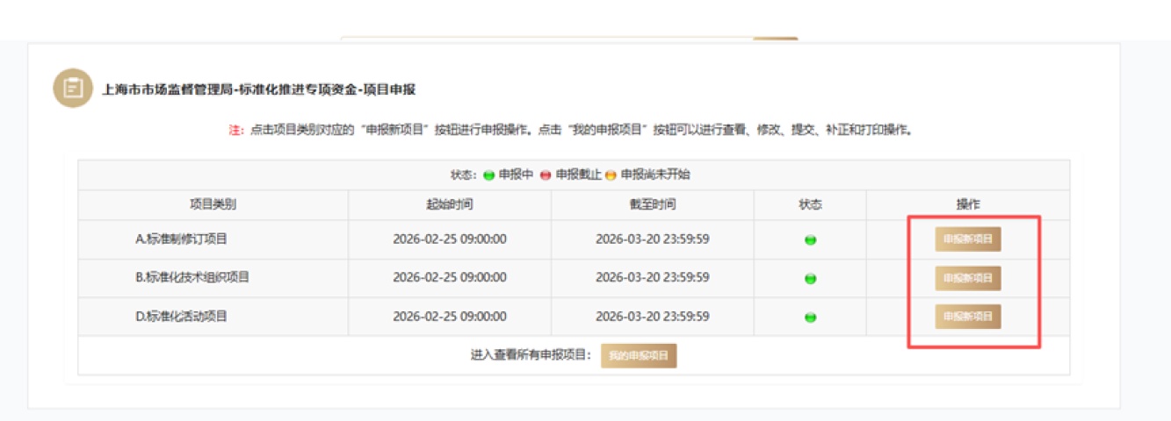This screenshot has height=421, width=1171.
Task: Click the clipboard icon beside the page title
Action: [x=74, y=89]
